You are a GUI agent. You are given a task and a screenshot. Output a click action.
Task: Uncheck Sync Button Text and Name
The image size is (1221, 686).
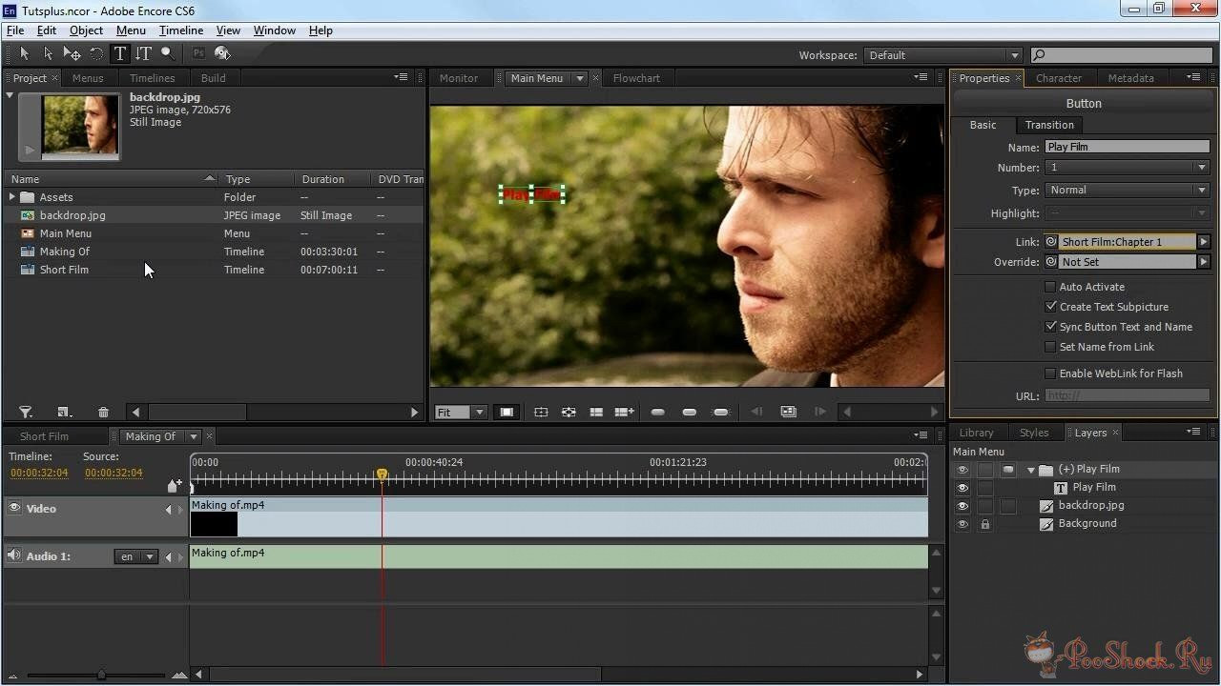pyautogui.click(x=1050, y=327)
